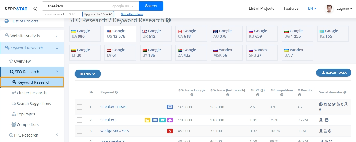Viewport: 356px width, 142px height.
Task: Open the FILTERS dropdown
Action: click(x=88, y=74)
